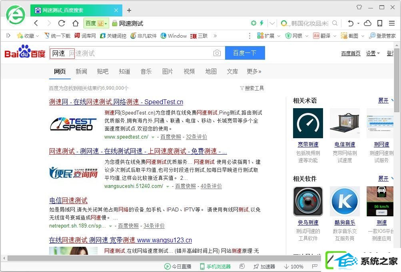401x272 pixels.
Task: Expand the 网银 dropdown arrow
Action: point(307,36)
